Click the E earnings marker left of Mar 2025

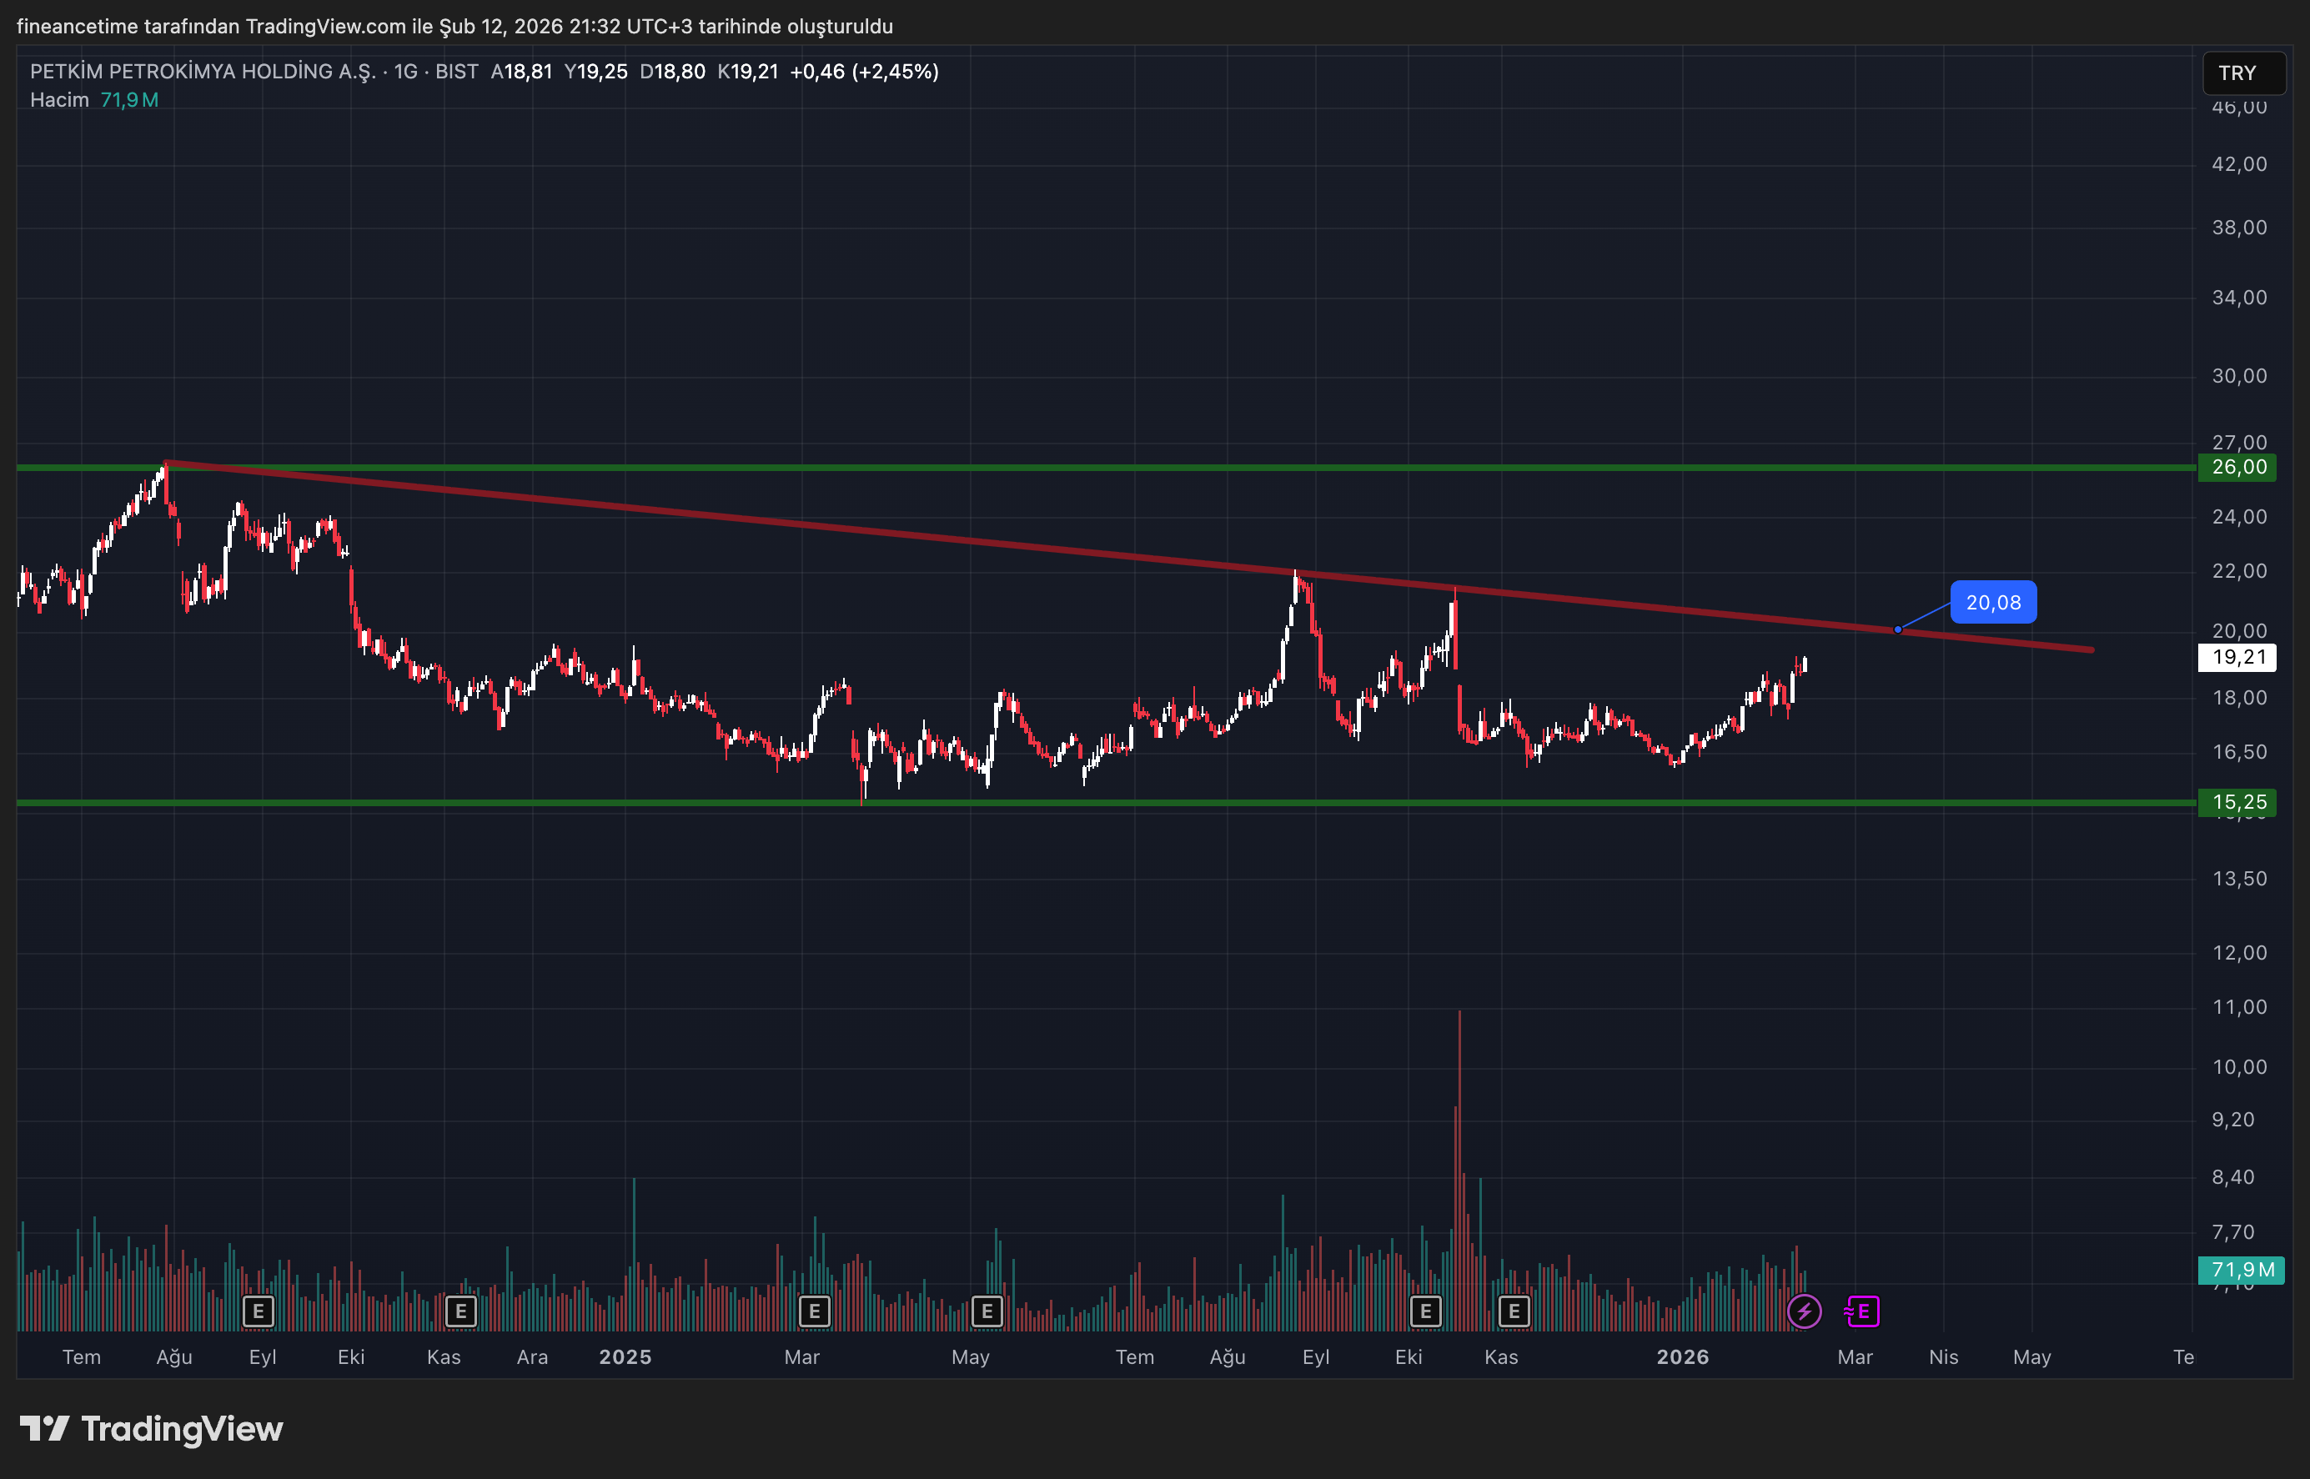(x=815, y=1311)
